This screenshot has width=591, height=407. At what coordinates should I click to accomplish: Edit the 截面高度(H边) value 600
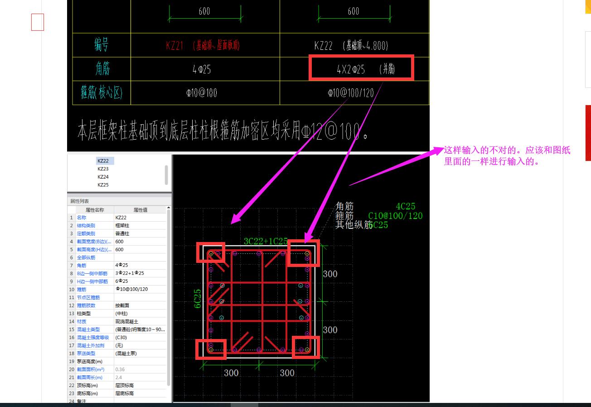[x=140, y=250]
